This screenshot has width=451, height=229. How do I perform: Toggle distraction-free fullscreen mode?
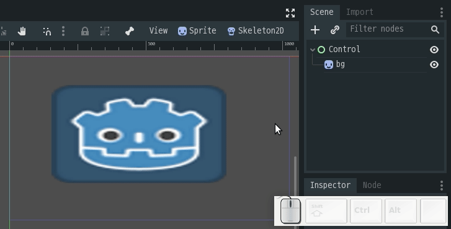290,13
